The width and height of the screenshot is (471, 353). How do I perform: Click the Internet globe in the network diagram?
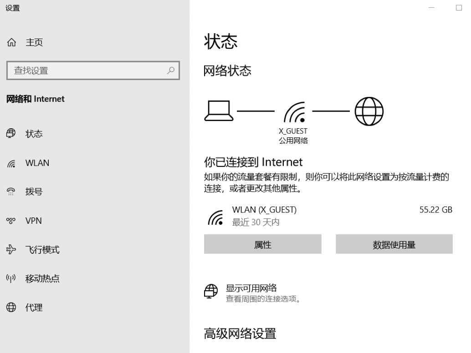click(x=369, y=111)
